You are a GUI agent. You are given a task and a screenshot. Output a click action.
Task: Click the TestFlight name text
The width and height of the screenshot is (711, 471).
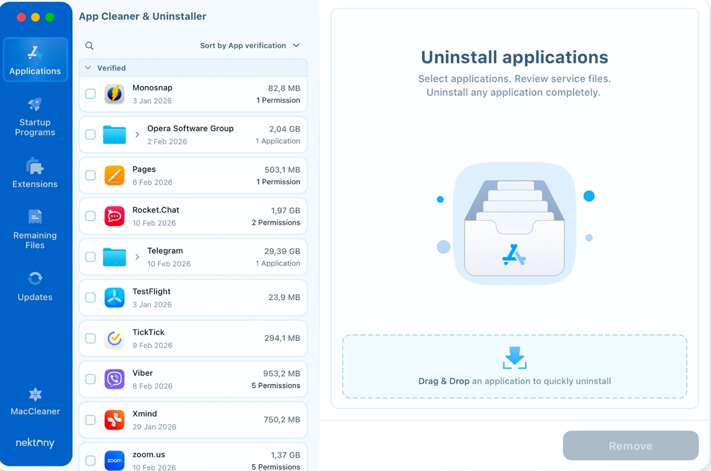(x=151, y=291)
